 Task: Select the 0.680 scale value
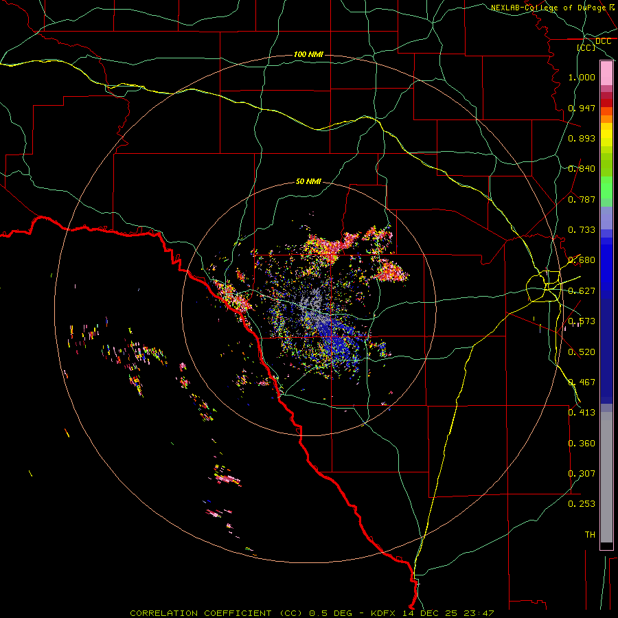pos(582,260)
